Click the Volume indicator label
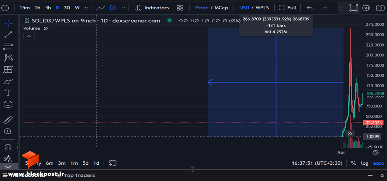Image resolution: width=387 pixels, height=181 pixels. [32, 28]
